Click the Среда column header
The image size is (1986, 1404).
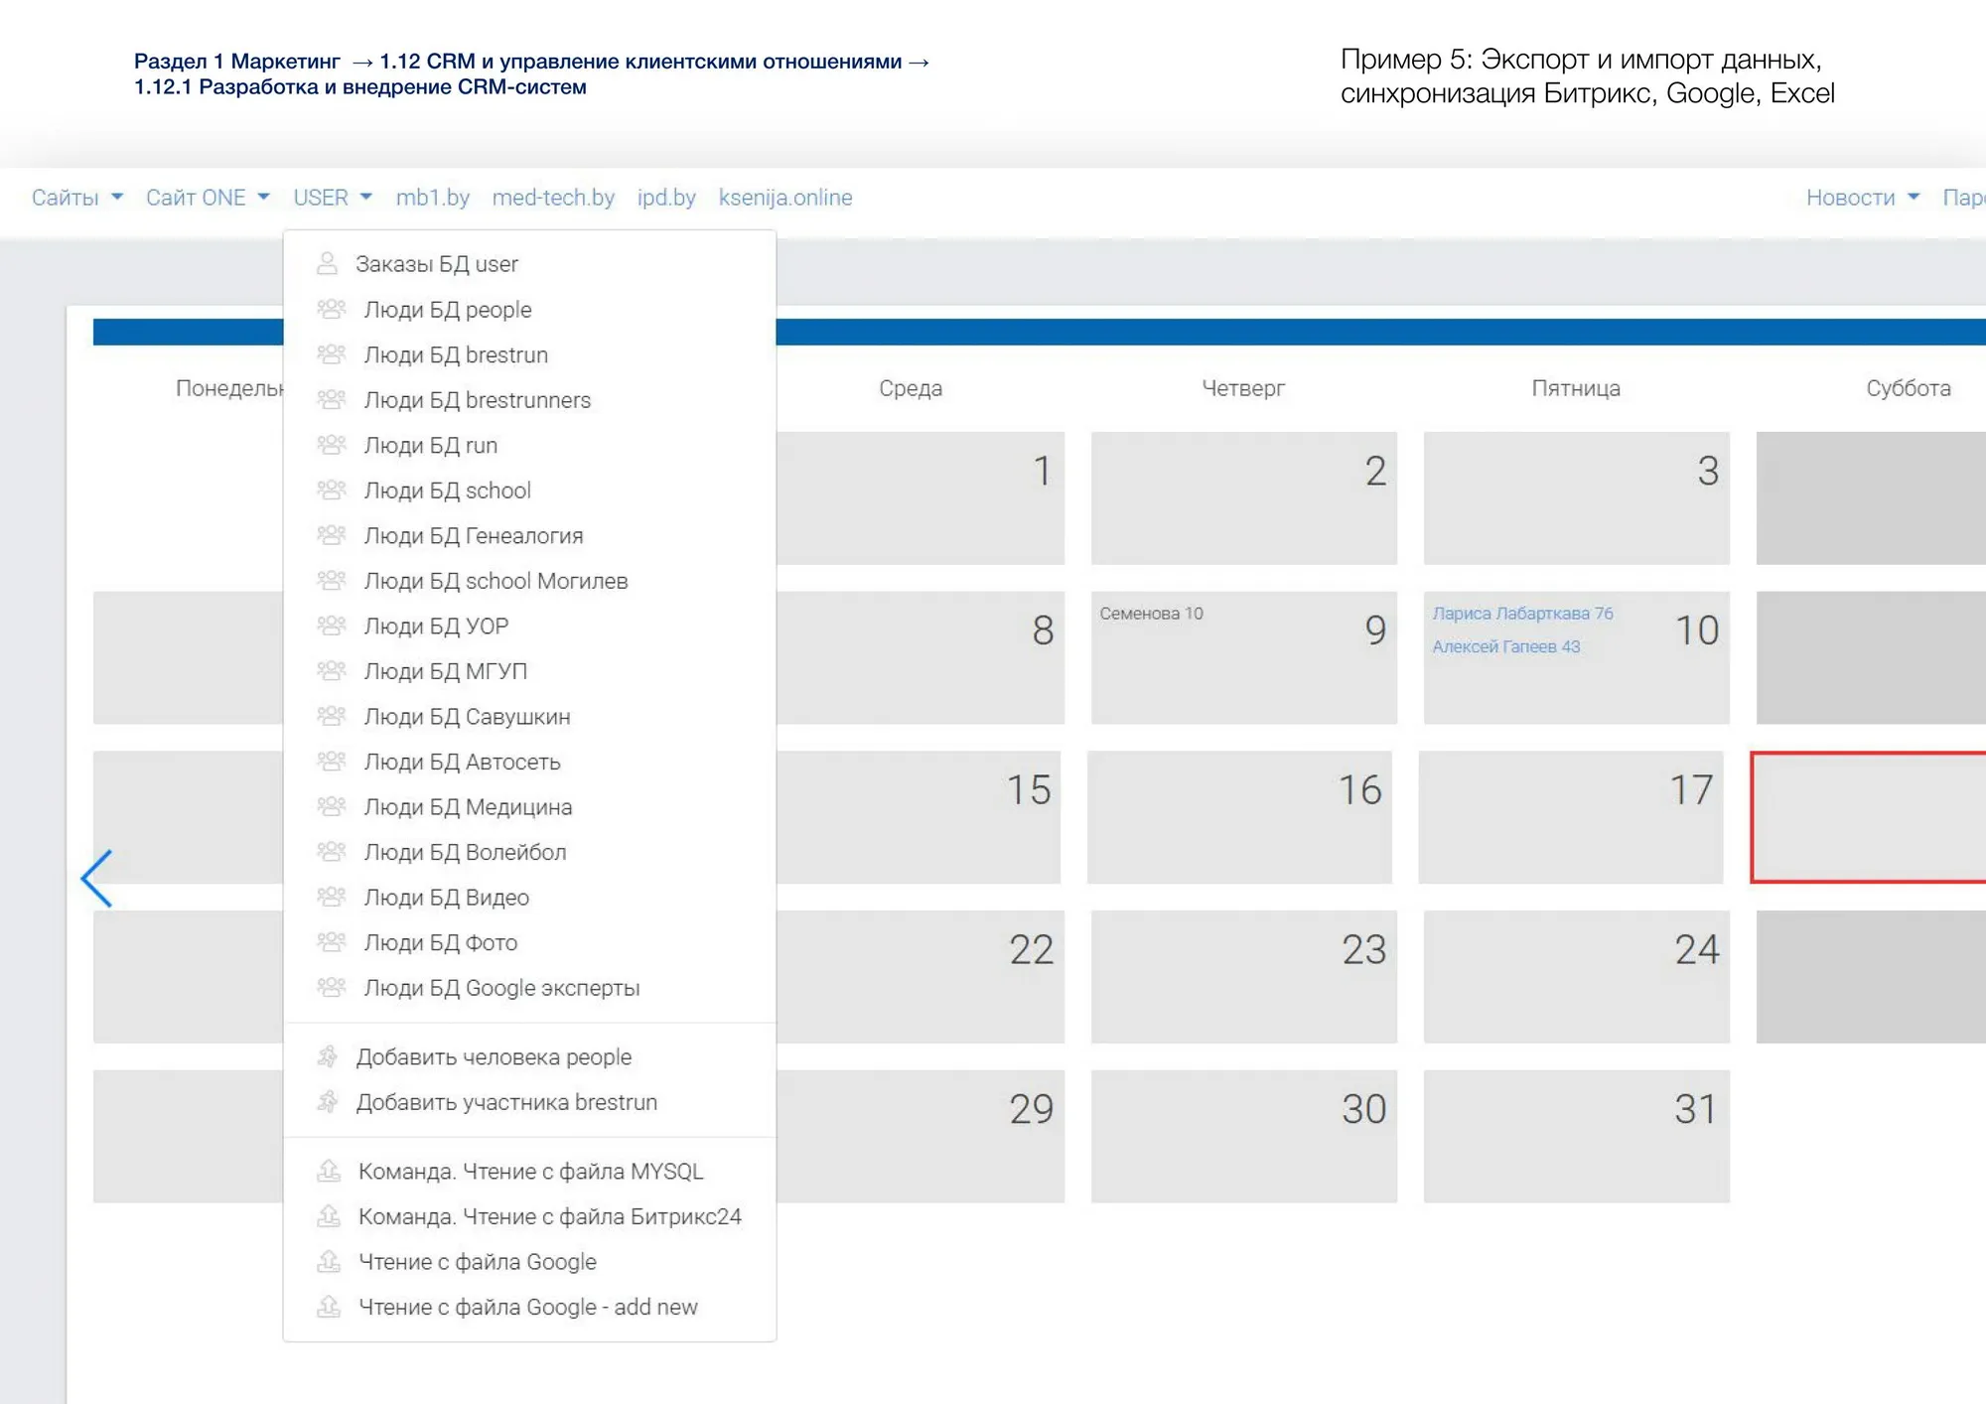911,388
